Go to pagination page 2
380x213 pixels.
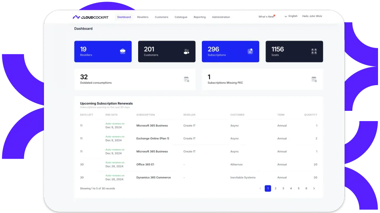[x=275, y=189]
